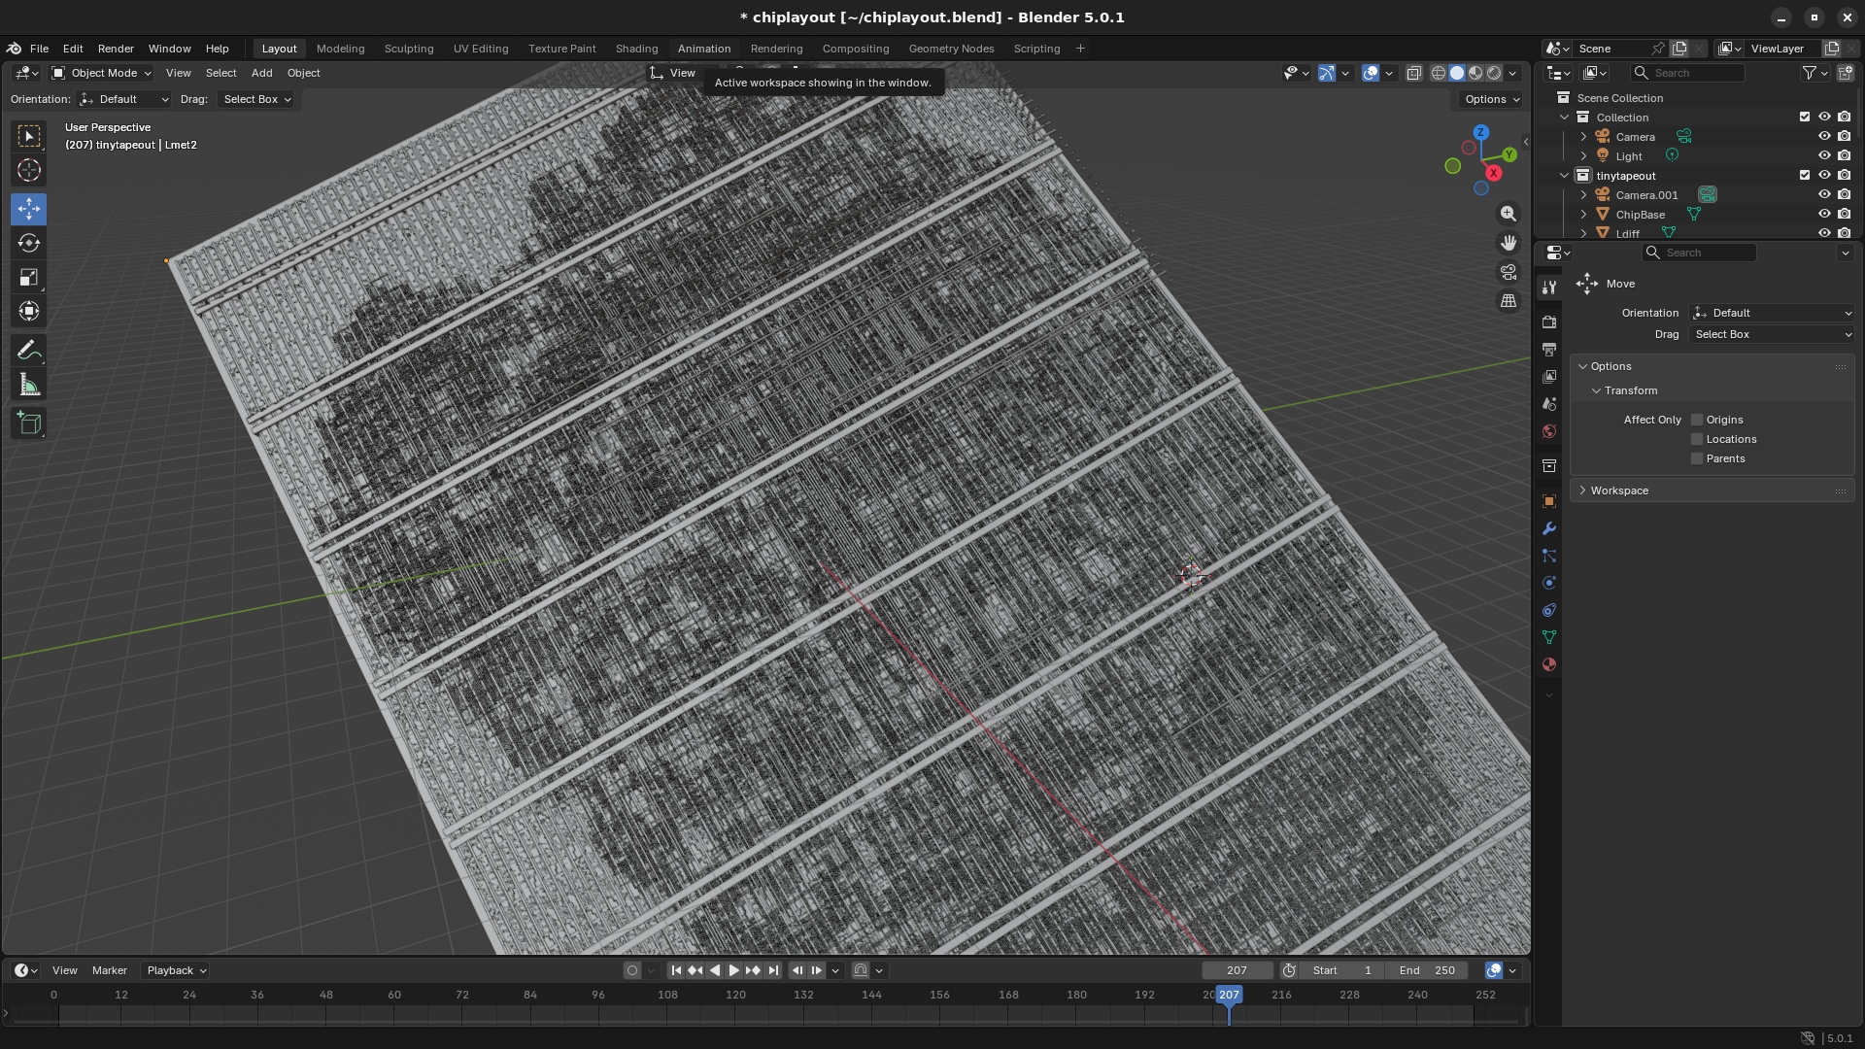Select the Rotate tool
The image size is (1865, 1049).
(29, 243)
